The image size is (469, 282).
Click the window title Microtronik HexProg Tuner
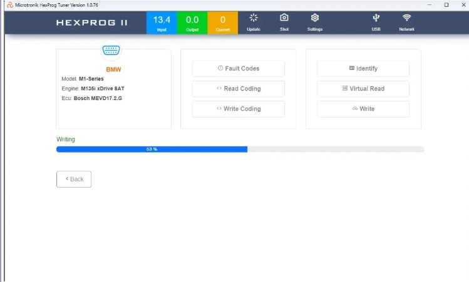56,5
